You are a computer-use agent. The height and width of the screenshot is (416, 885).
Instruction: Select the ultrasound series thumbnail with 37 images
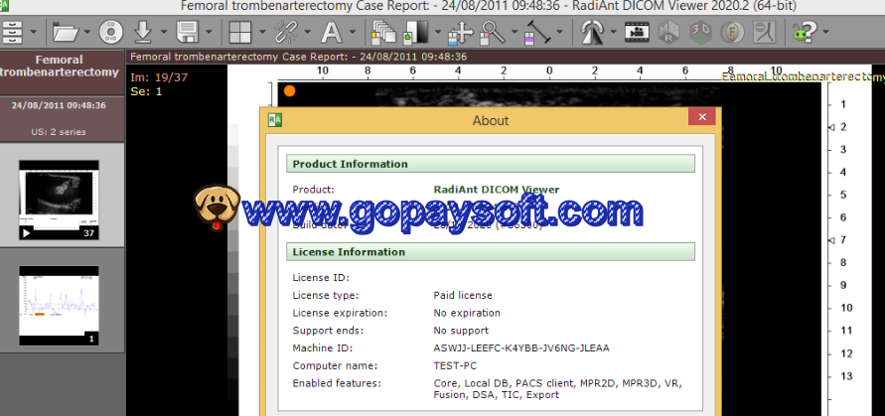pyautogui.click(x=59, y=200)
